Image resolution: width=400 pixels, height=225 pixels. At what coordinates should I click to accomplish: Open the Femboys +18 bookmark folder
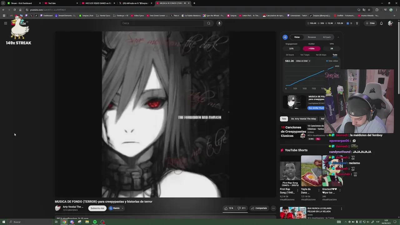point(121,15)
